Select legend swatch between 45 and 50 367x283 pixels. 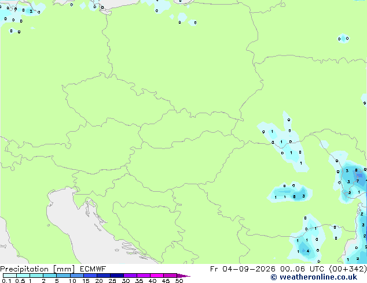click(170, 275)
